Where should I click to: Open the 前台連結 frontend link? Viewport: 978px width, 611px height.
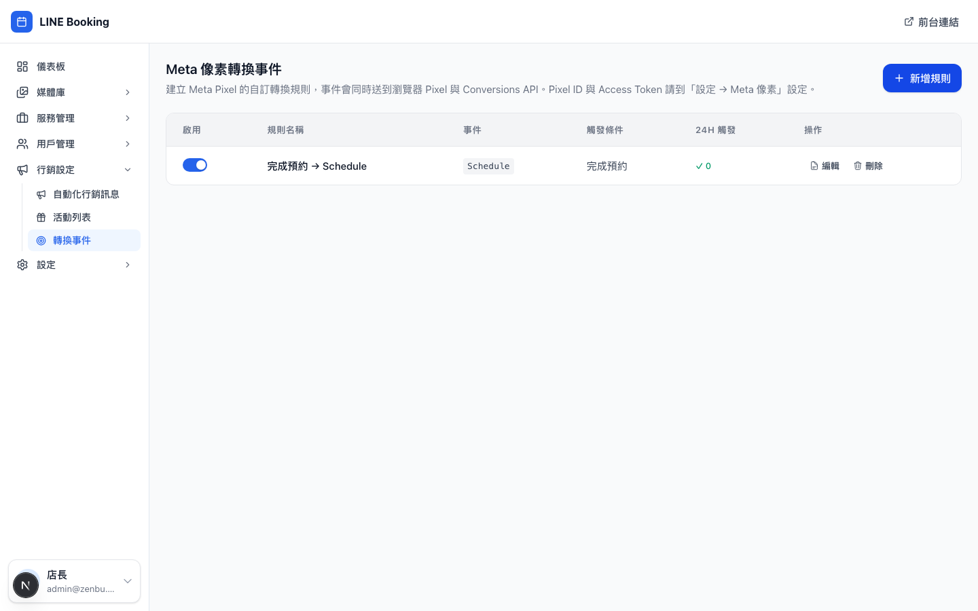(931, 22)
